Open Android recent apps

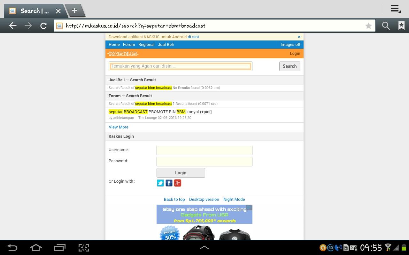pyautogui.click(x=60, y=248)
